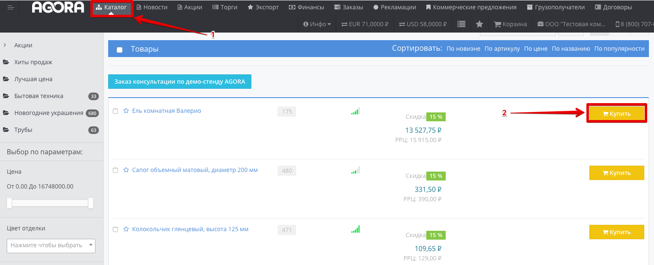Open the Цвет отделки dropdown selector

[51, 245]
